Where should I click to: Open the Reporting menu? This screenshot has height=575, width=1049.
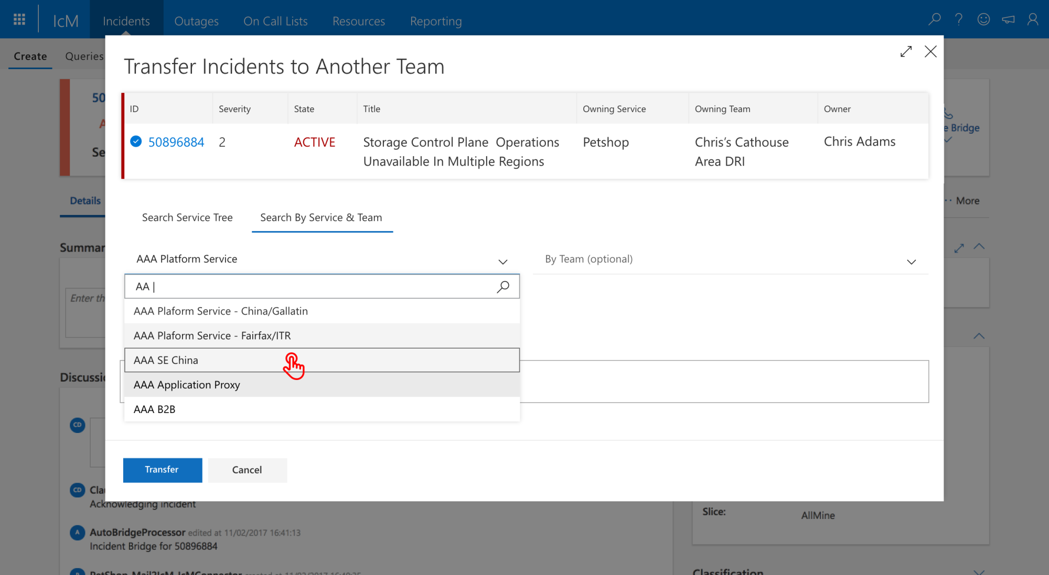point(436,21)
